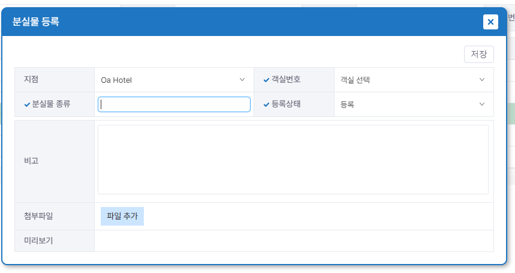The width and height of the screenshot is (515, 273).
Task: Expand the 객실 선택 room dropdown
Action: 414,80
